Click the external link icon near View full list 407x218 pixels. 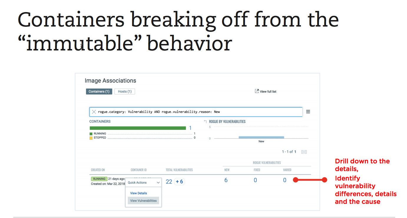click(x=257, y=91)
